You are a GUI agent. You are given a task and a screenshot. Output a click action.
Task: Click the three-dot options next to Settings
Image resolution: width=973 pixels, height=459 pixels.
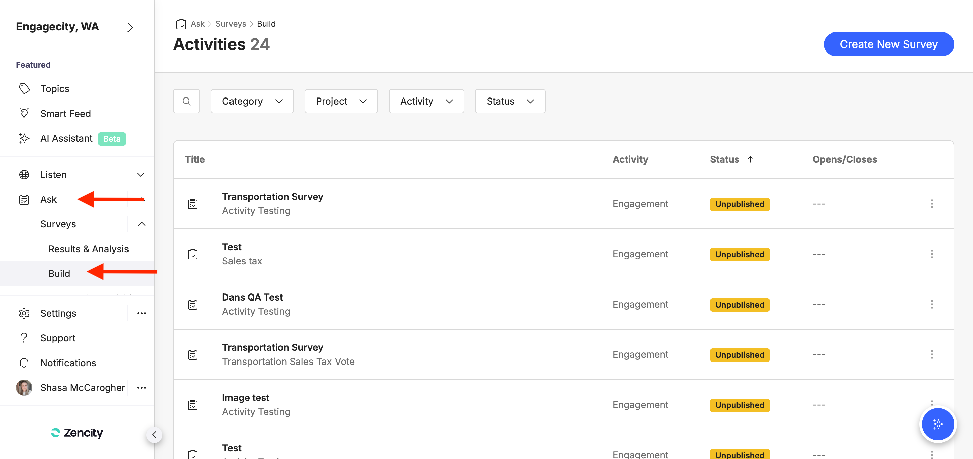[141, 313]
